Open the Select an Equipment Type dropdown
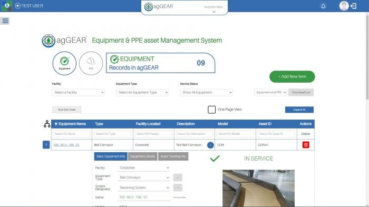The image size is (369, 207). 142,93
